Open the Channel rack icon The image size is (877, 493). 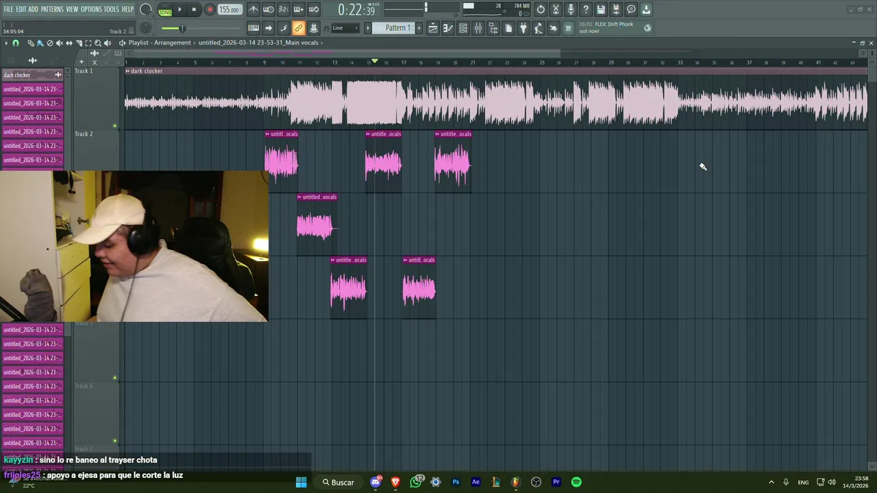pos(463,28)
